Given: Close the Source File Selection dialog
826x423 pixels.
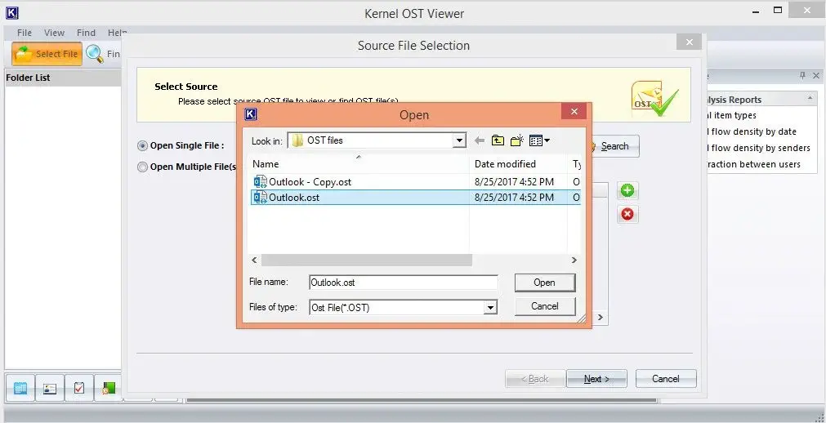Looking at the screenshot, I should coord(689,42).
